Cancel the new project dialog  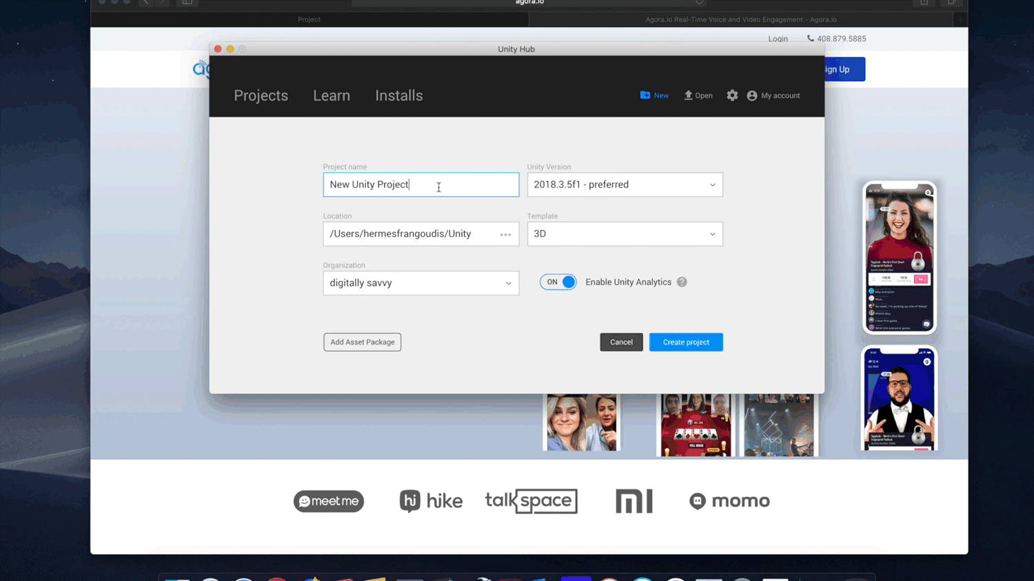click(621, 342)
